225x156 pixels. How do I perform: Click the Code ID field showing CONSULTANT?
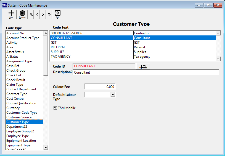(x=104, y=66)
